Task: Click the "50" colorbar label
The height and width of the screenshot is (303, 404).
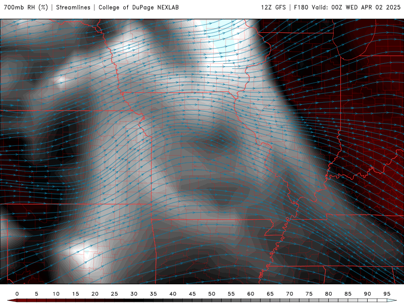Action: pos(212,294)
